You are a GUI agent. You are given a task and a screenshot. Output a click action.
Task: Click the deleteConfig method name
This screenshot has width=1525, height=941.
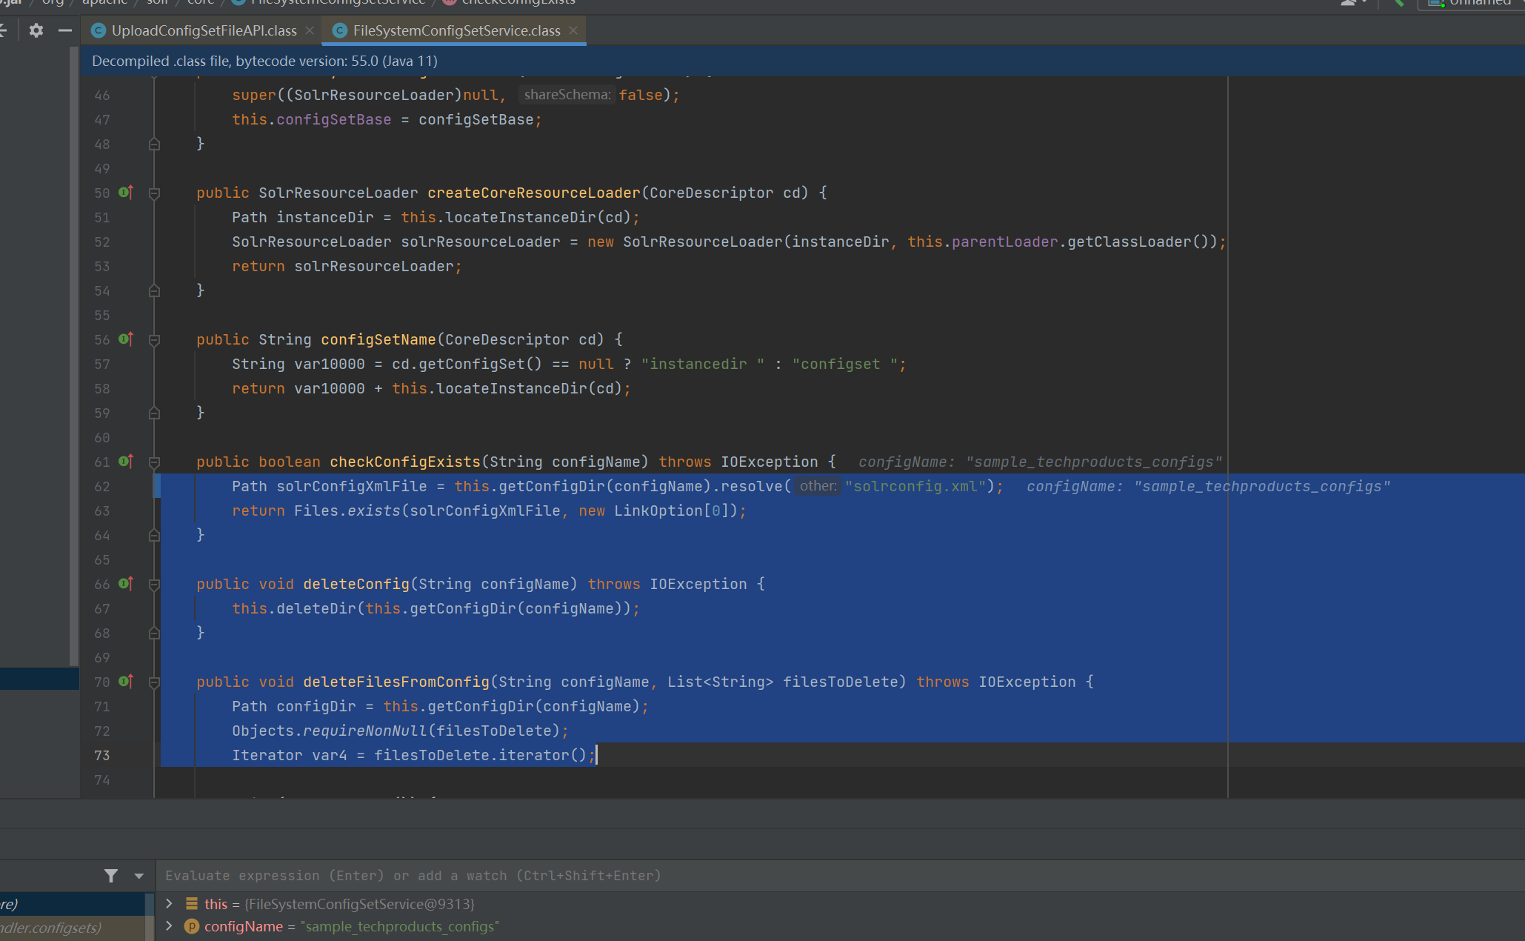point(356,584)
